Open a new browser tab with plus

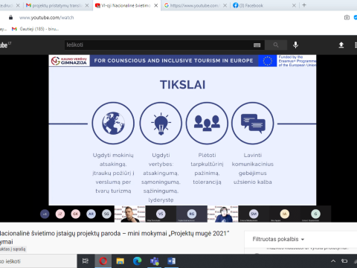click(x=304, y=5)
